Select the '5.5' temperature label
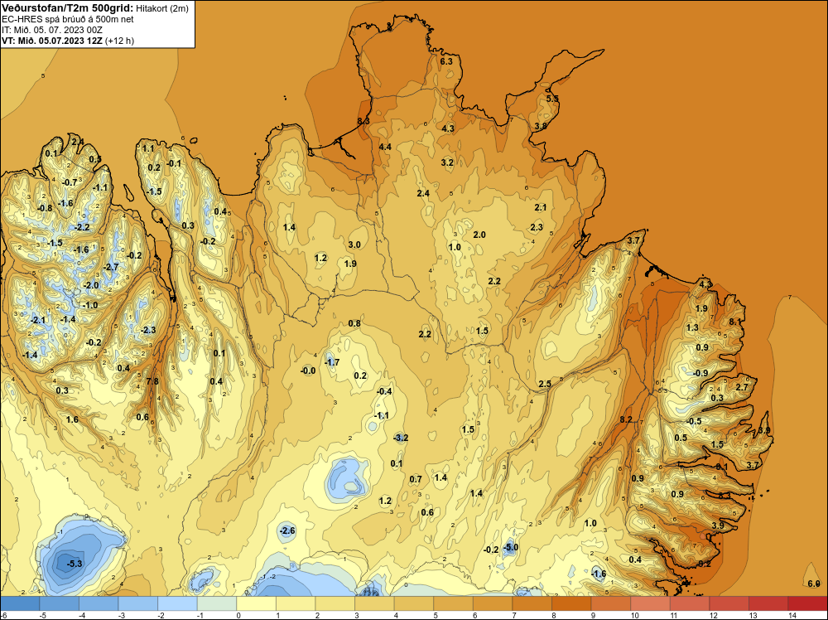The image size is (828, 620). [552, 99]
